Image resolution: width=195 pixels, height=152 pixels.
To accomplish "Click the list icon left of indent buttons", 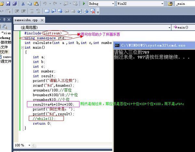I will click(8, 11).
